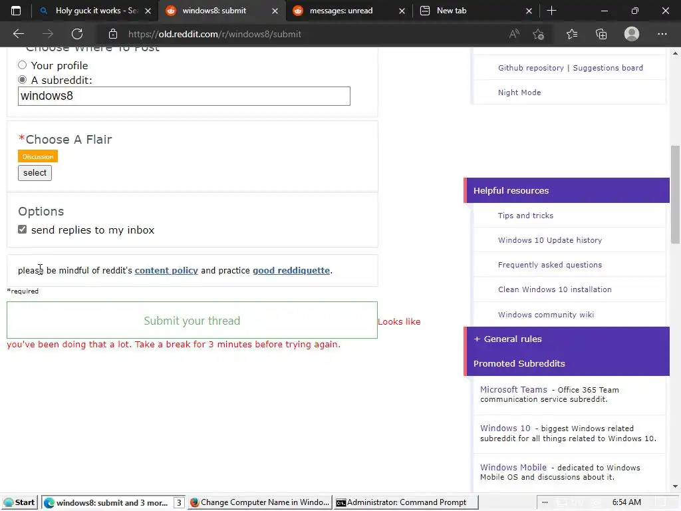Open a new browser tab
Viewport: 681px width, 511px height.
(x=551, y=11)
